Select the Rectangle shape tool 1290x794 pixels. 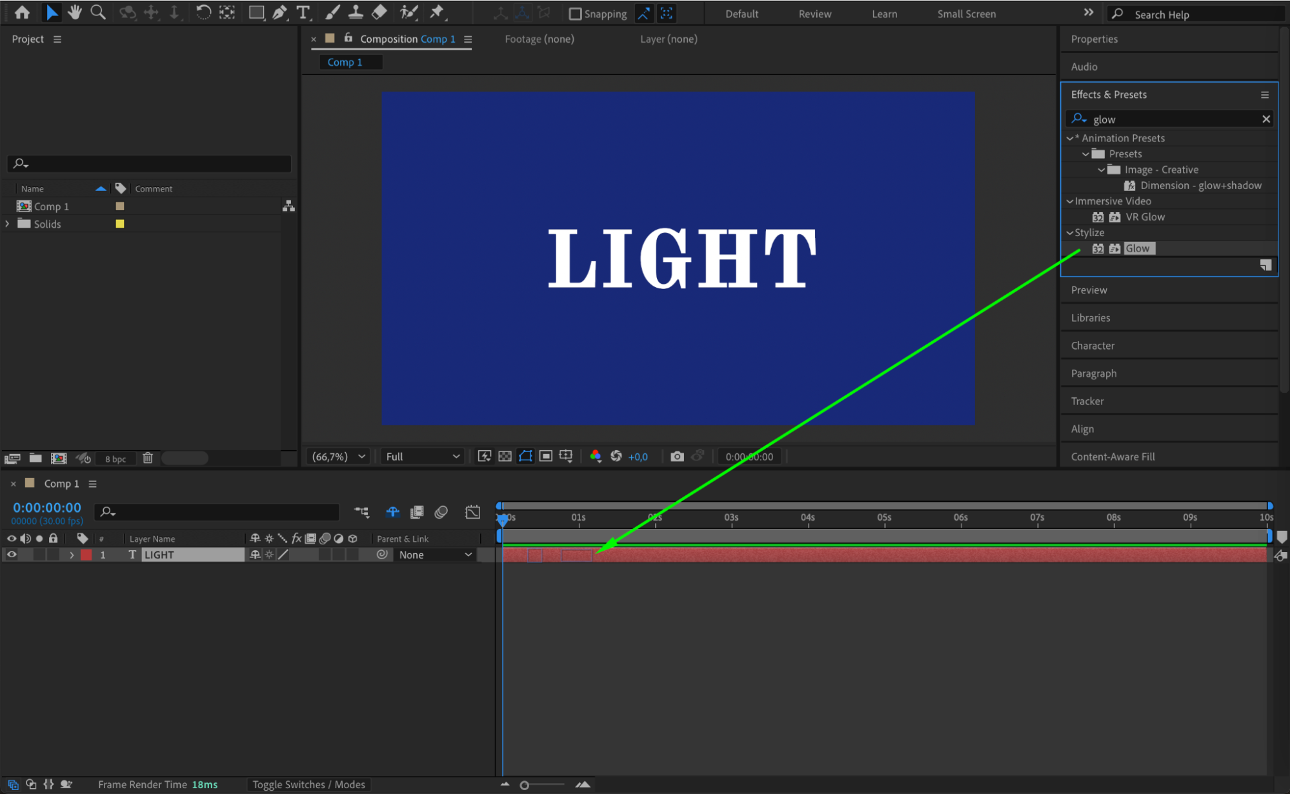[x=256, y=12]
